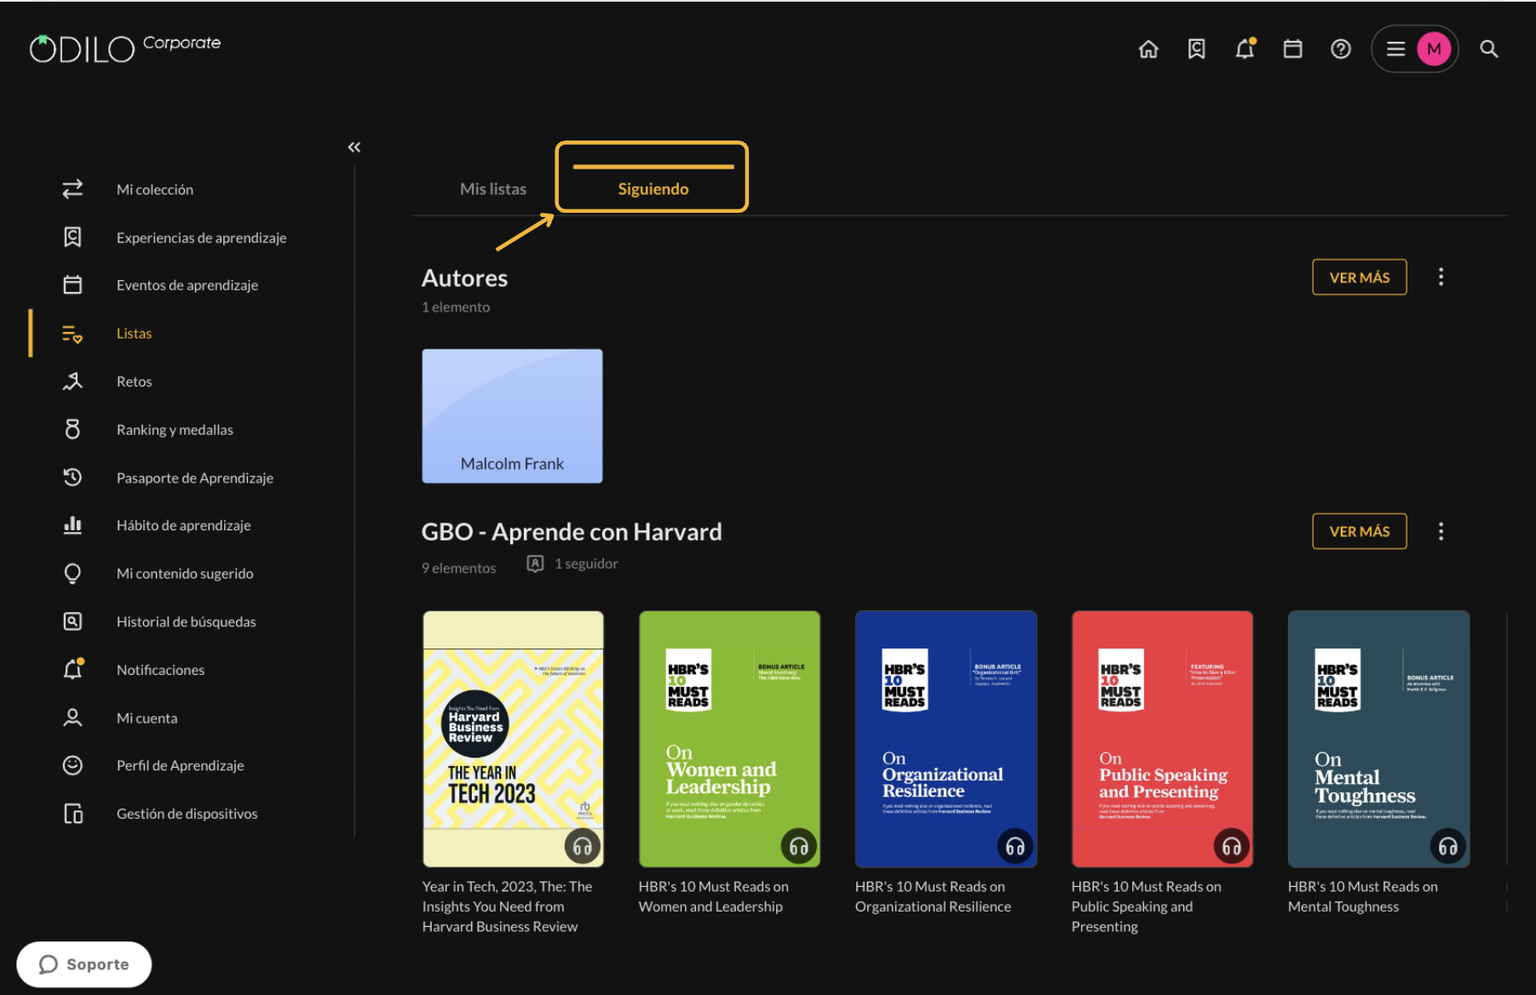Go to Eventos de aprendizaje

(x=187, y=285)
